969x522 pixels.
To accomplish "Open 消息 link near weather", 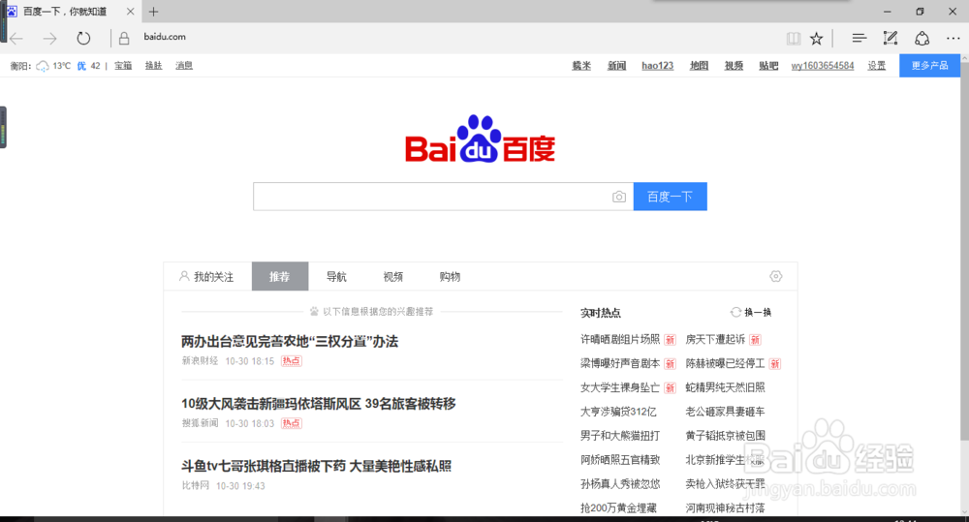I will point(183,66).
